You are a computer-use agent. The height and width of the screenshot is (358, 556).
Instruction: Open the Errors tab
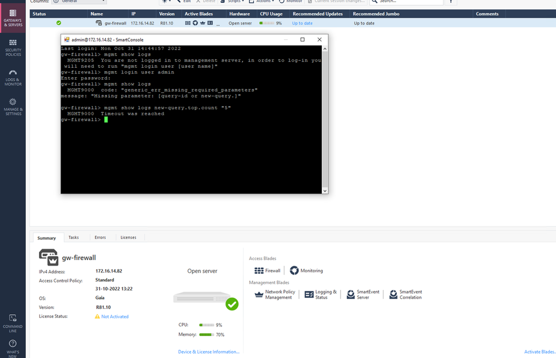(x=100, y=237)
